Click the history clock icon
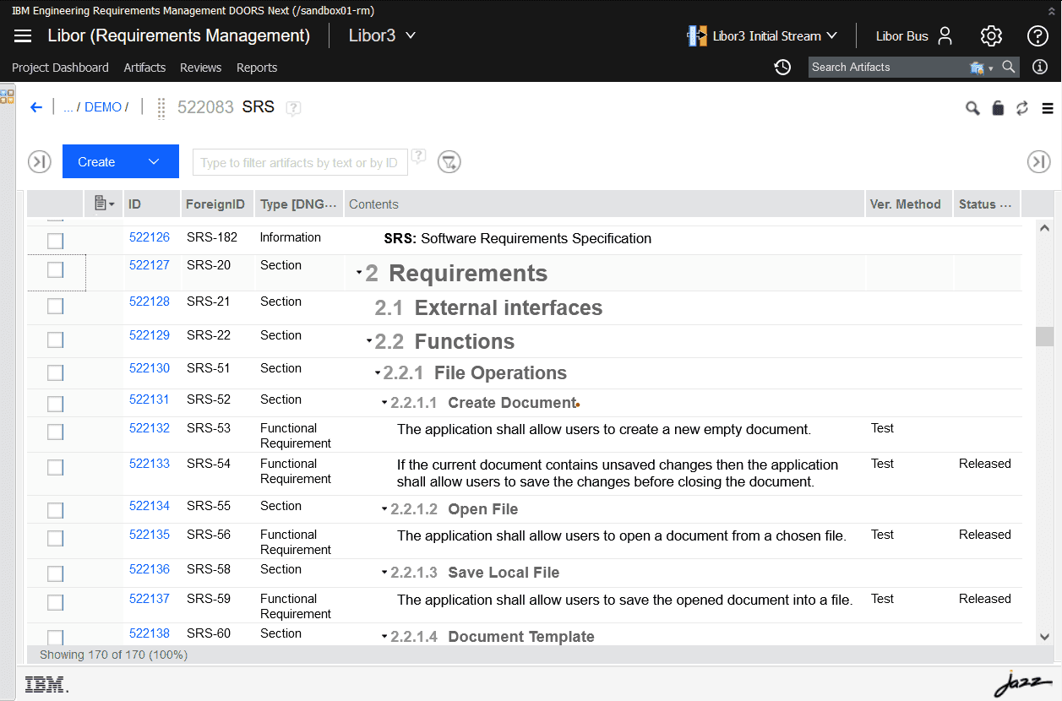1062x701 pixels. point(782,67)
